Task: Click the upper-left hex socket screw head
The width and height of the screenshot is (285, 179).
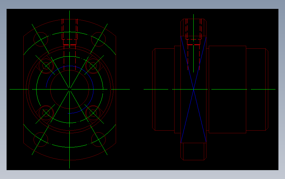Action: (x=46, y=66)
